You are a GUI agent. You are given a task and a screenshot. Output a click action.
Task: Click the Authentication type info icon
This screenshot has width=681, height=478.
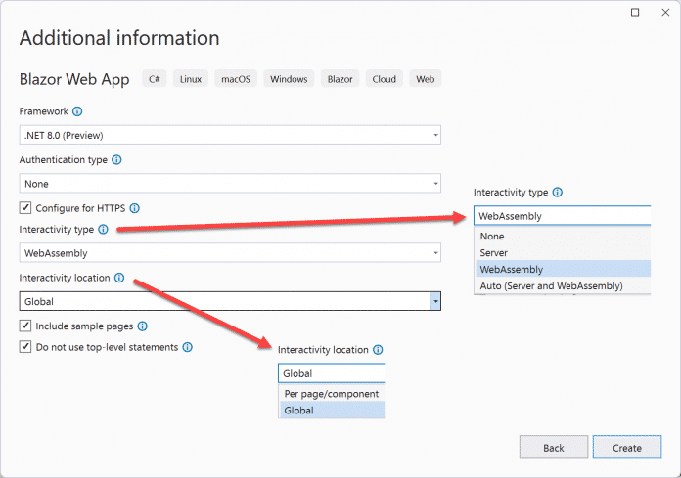click(x=116, y=159)
